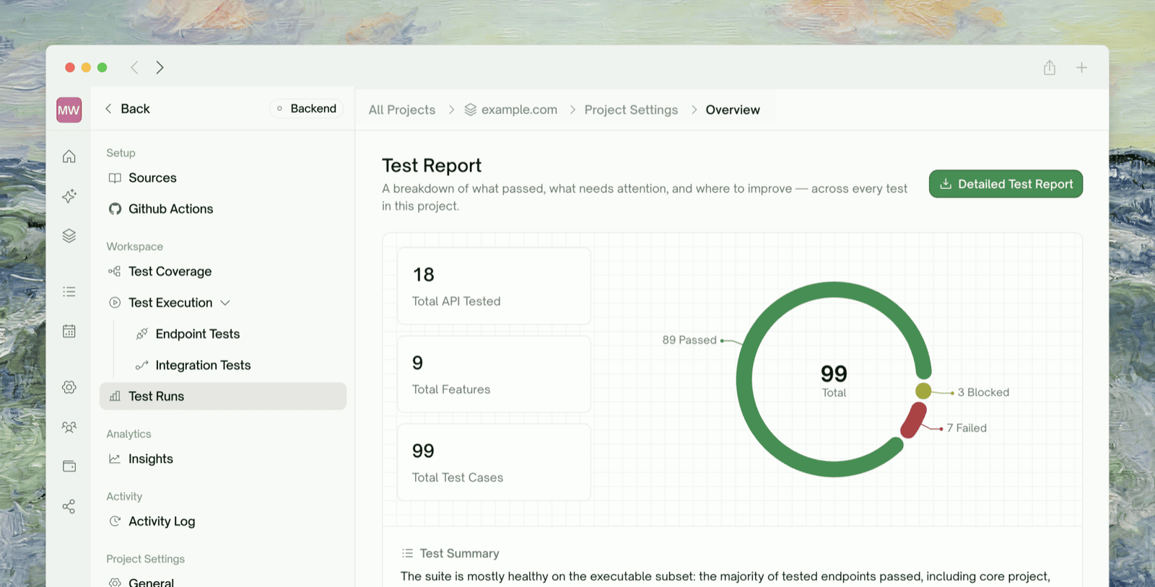Go forward with the browser forward arrow
This screenshot has height=587, width=1155.
point(160,67)
